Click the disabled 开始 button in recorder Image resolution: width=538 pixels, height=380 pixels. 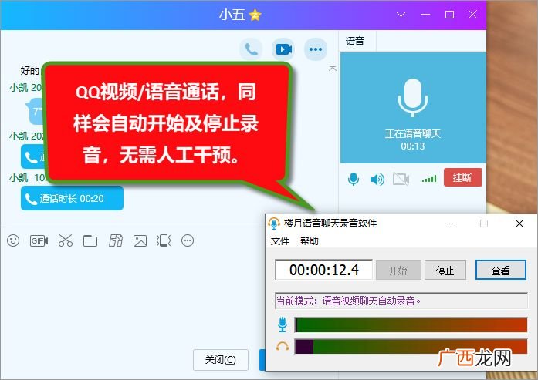[x=398, y=270]
